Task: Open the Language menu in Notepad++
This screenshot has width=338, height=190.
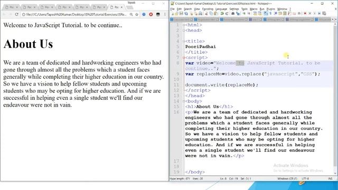Action: [221, 9]
